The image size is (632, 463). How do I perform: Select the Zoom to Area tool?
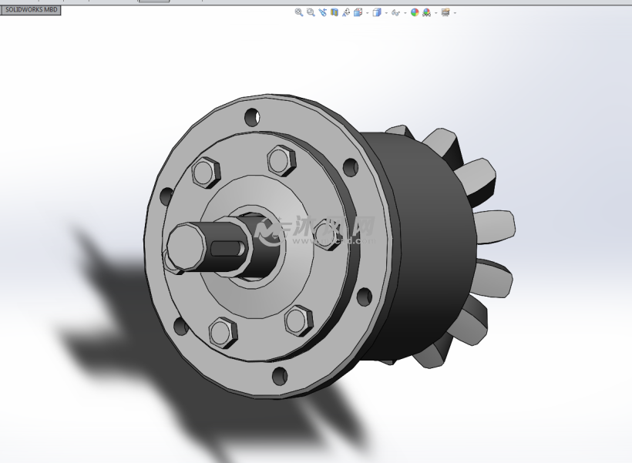311,12
